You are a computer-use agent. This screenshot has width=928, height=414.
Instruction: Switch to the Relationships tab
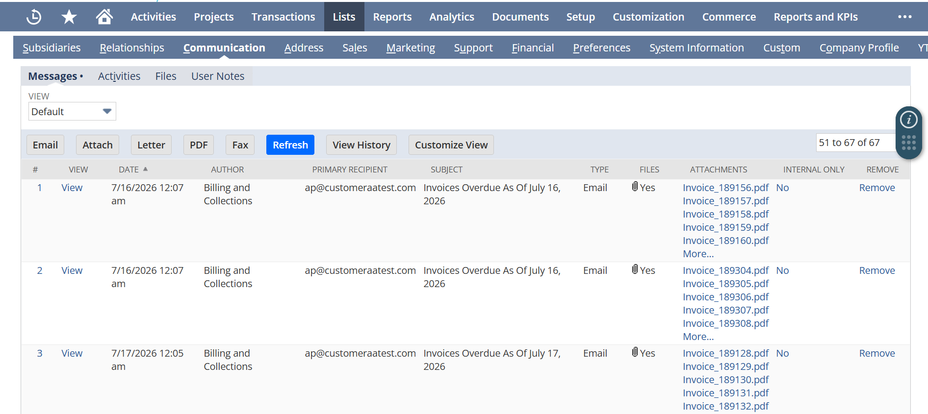click(x=132, y=48)
